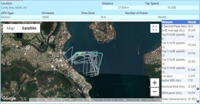Open the Terms of Use link
Image resolution: width=200 pixels, height=104 pixels.
pos(133,100)
